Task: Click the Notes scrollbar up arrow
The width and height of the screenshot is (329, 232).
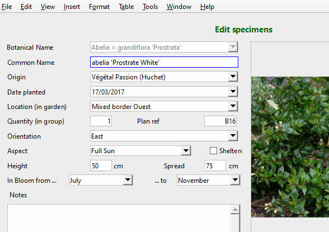Action: tap(235, 210)
